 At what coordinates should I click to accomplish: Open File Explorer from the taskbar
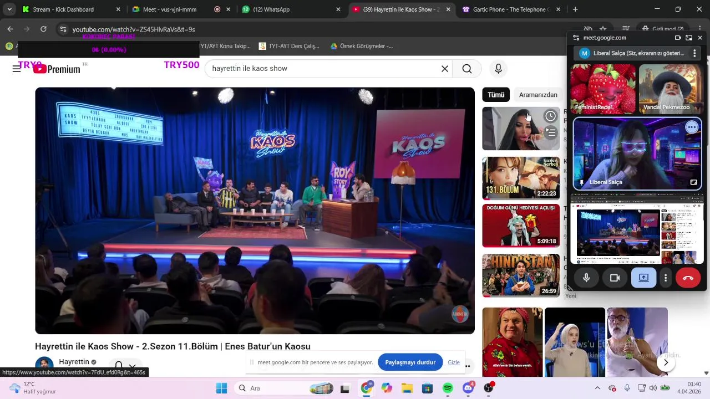click(x=407, y=388)
